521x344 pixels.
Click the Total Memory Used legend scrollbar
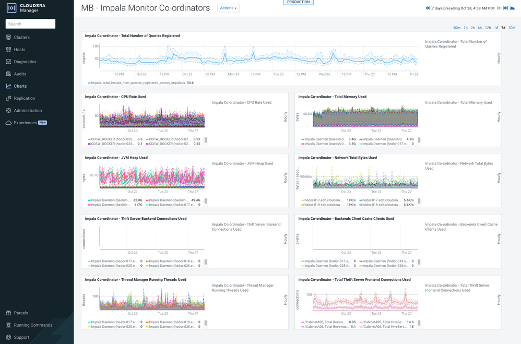419,140
